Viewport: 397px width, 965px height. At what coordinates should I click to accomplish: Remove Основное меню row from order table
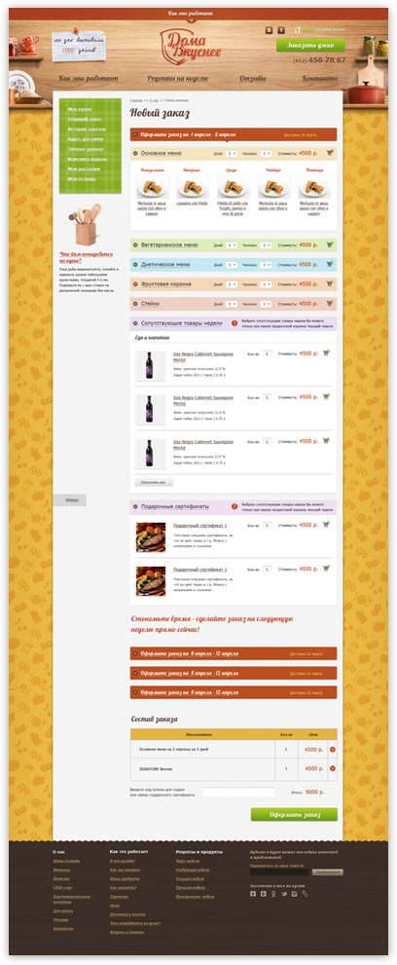pyautogui.click(x=333, y=750)
